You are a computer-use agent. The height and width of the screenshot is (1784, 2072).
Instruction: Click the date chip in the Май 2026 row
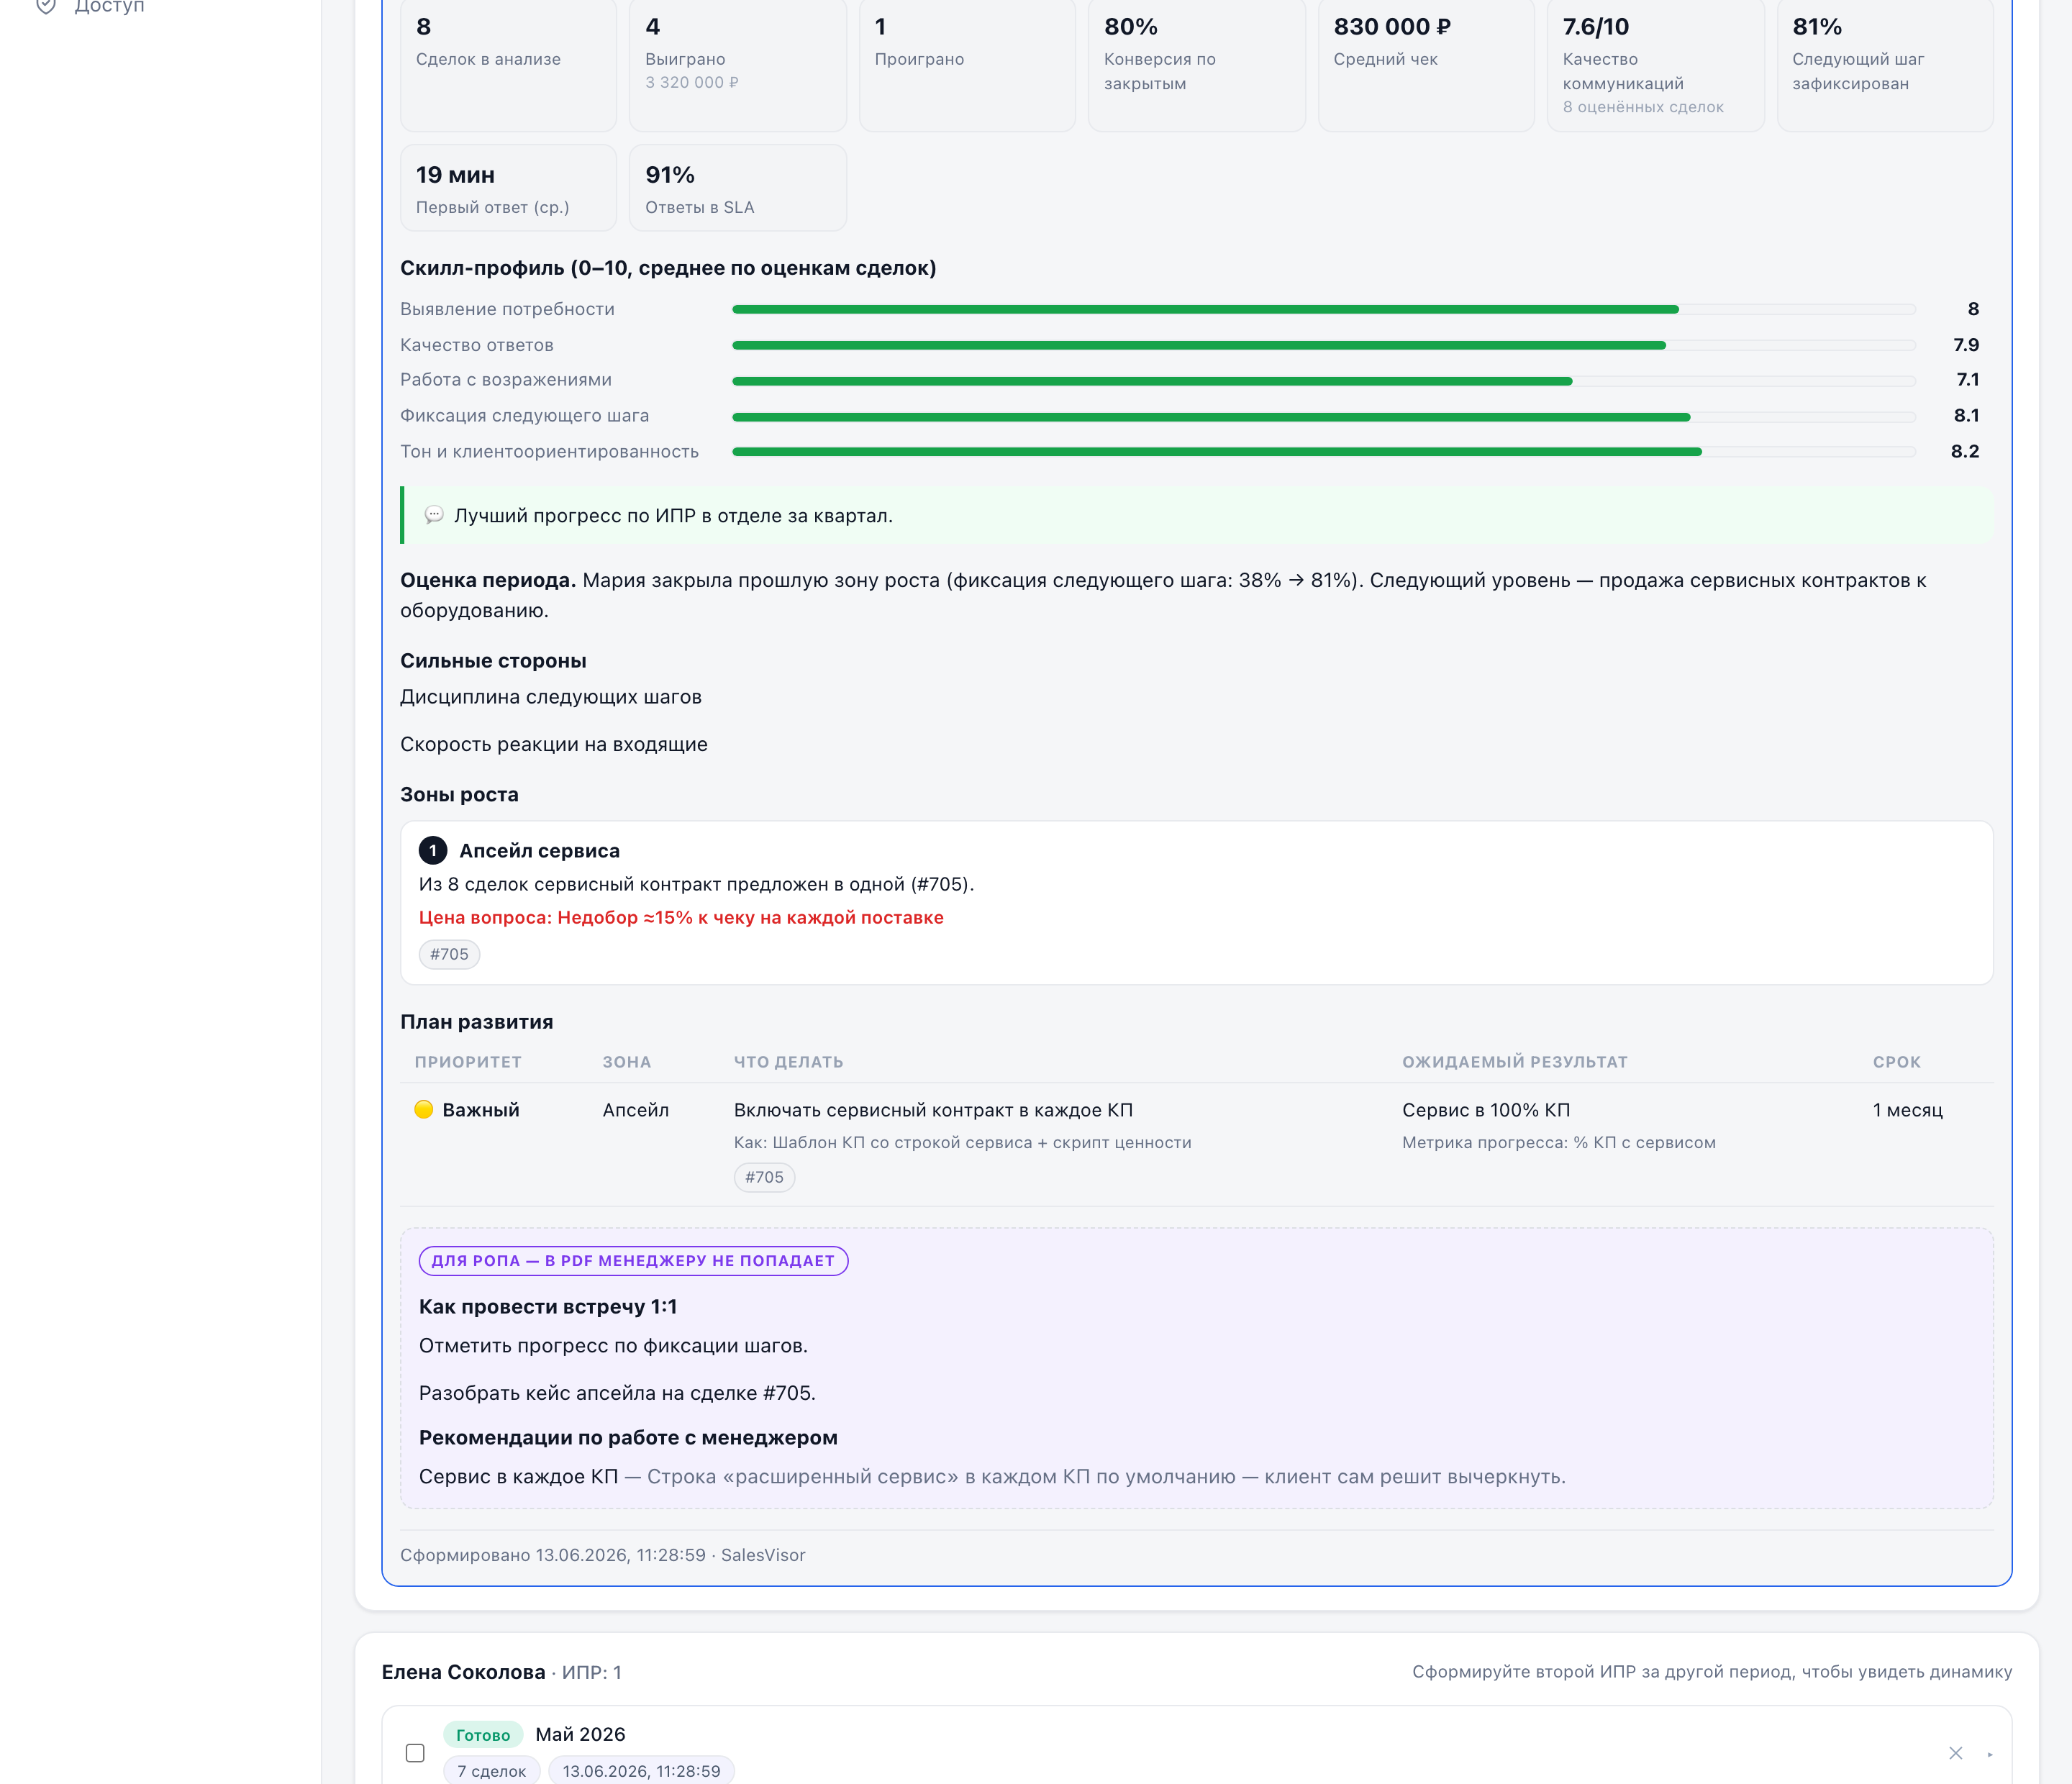coord(641,1770)
